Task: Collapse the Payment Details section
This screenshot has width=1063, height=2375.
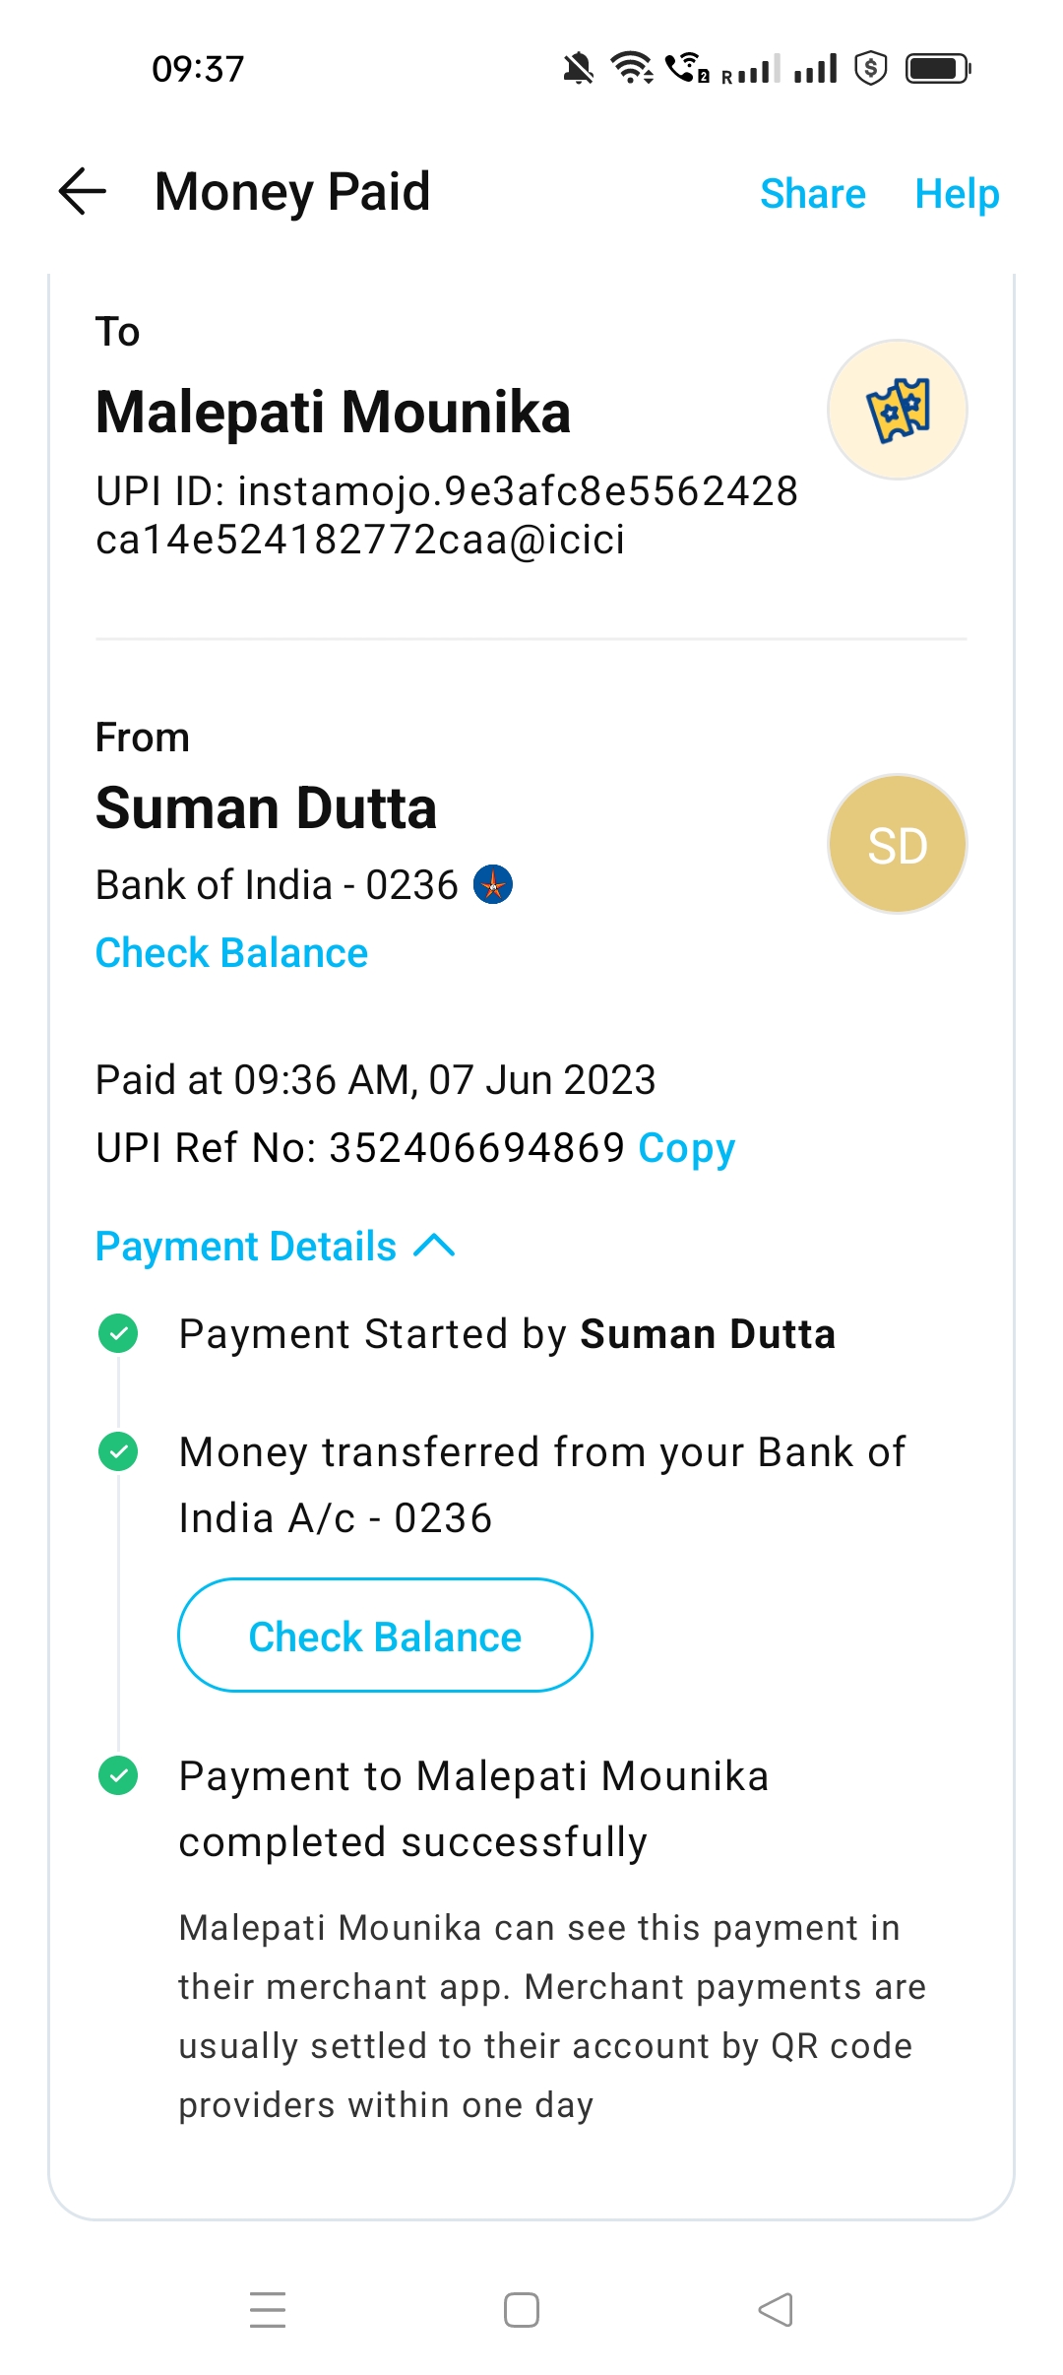Action: (246, 1247)
